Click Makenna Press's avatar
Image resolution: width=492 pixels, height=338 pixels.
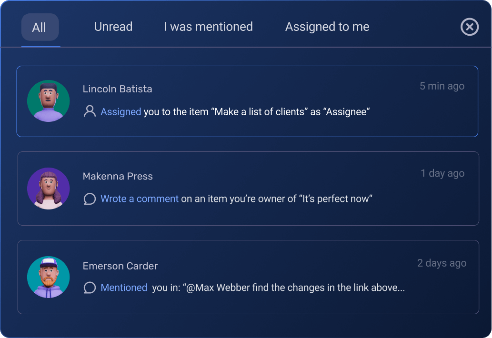click(48, 189)
